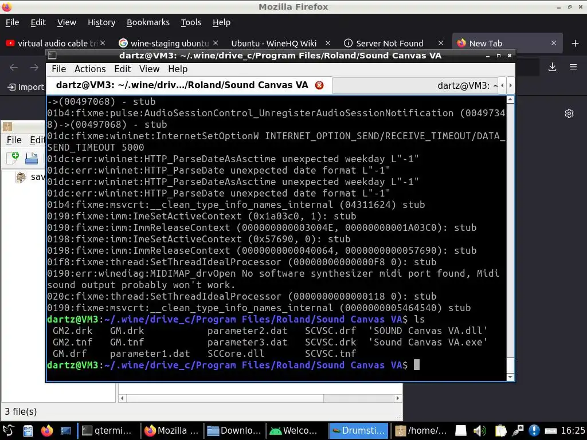Image resolution: width=587 pixels, height=440 pixels.
Task: Switch to Downloads folder taskbar button
Action: coord(234,431)
